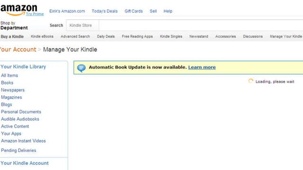Go to Daily Deals in nav bar

(x=106, y=36)
